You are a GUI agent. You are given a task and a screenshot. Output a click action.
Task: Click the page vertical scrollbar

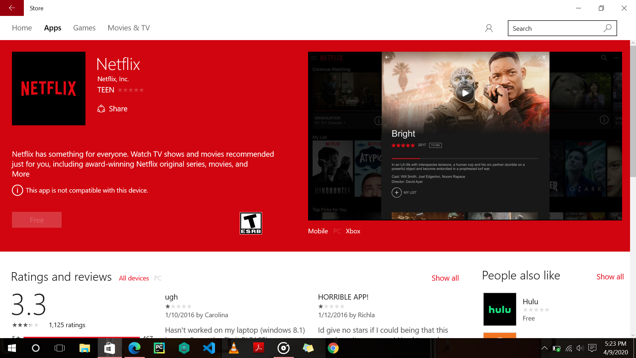click(x=633, y=111)
